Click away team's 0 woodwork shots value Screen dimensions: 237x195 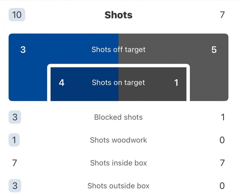coord(222,140)
